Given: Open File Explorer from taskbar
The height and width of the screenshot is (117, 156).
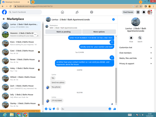Looking at the screenshot, I should [x=12, y=115].
